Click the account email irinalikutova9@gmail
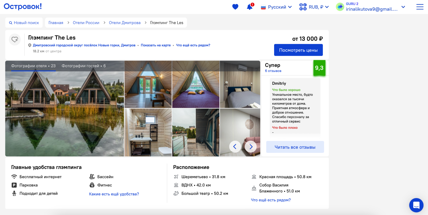The width and height of the screenshot is (428, 215). click(372, 9)
